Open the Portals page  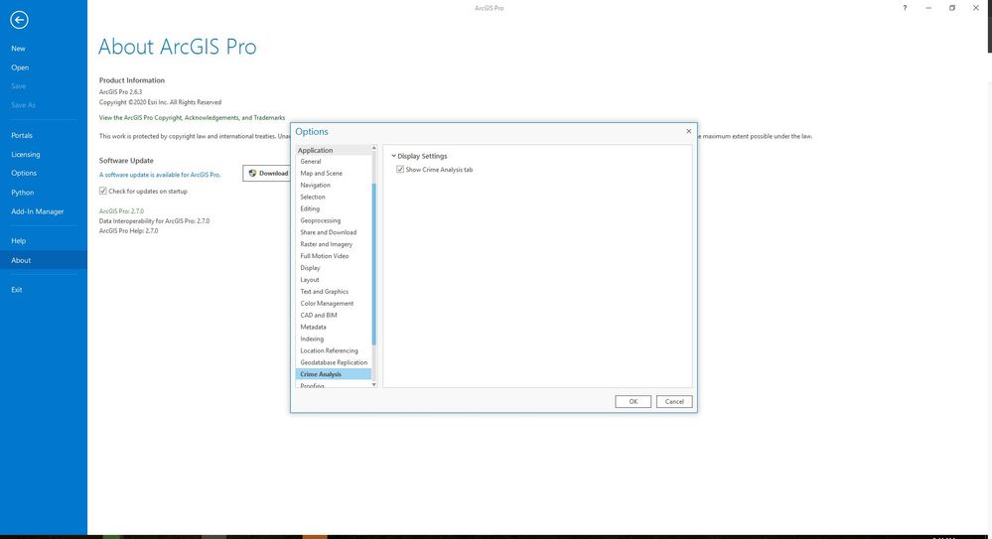pyautogui.click(x=22, y=135)
